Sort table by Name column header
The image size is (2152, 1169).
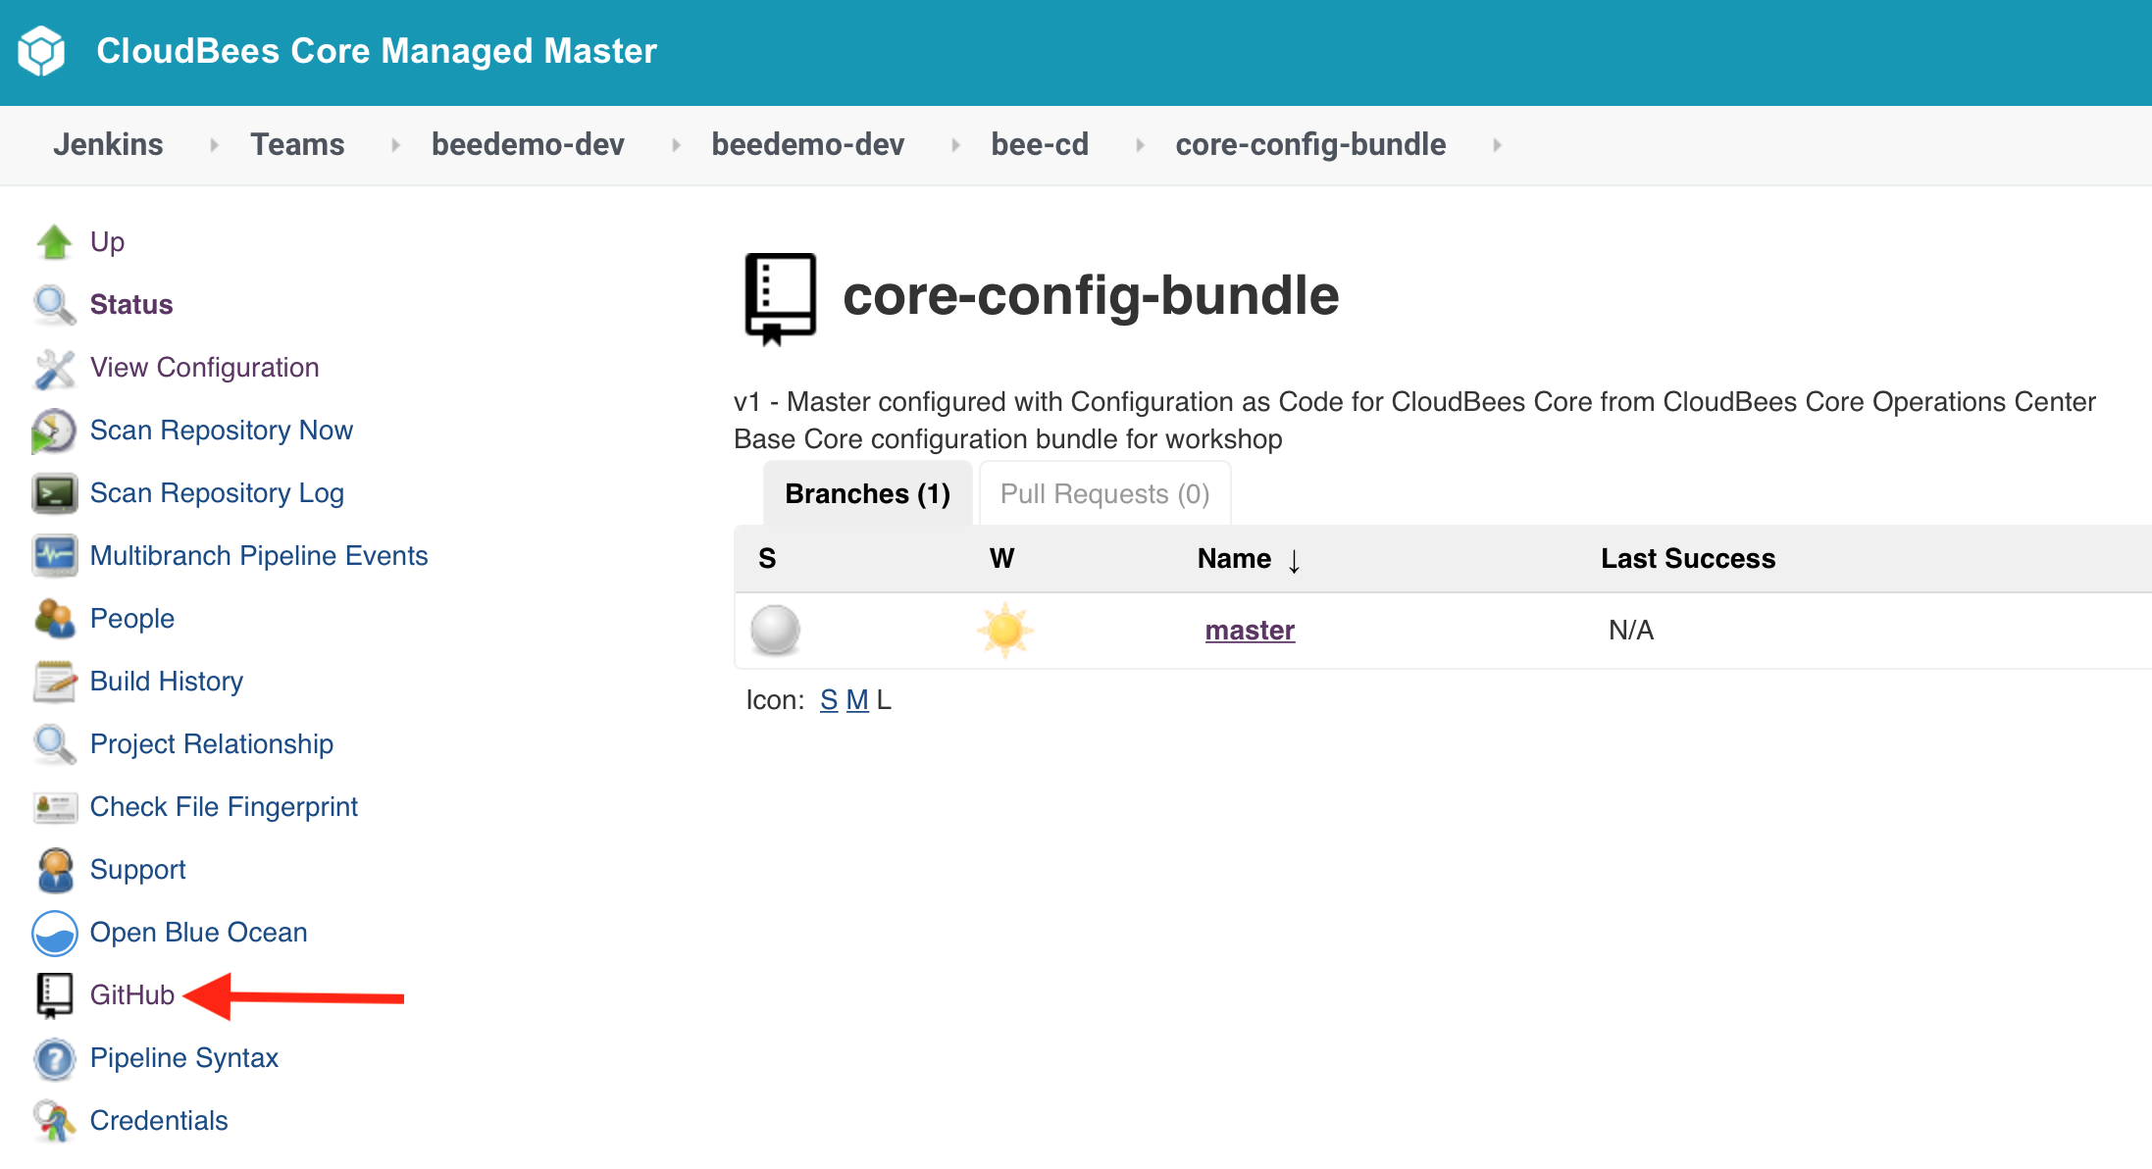(1234, 559)
